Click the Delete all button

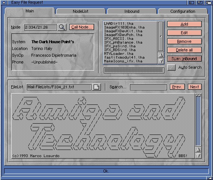point(184,50)
